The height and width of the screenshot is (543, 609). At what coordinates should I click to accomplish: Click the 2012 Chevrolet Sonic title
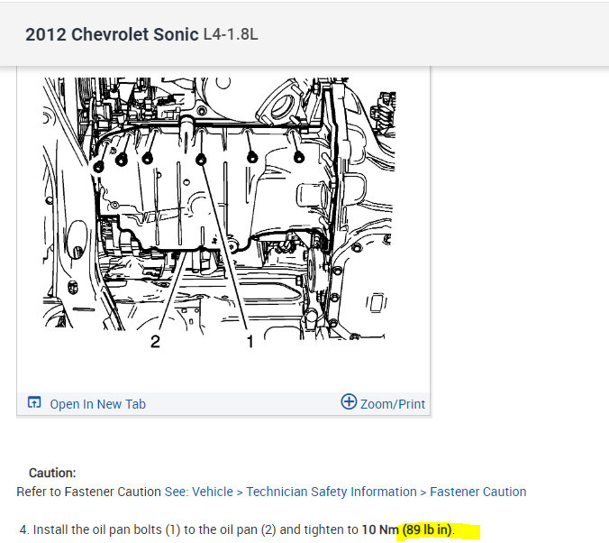click(x=112, y=34)
